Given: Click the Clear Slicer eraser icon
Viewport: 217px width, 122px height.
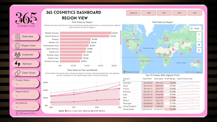Looking at the screenshot, I should pos(18,73).
